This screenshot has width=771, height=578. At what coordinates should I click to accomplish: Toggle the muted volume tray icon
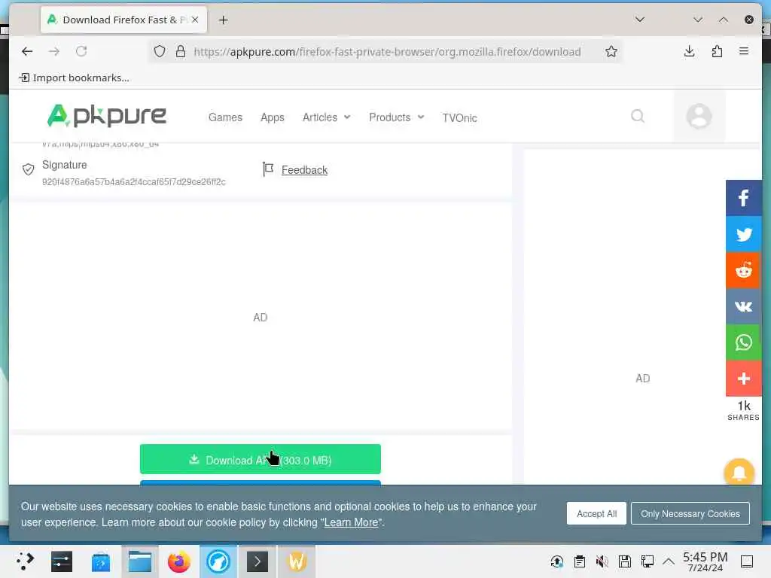602,561
